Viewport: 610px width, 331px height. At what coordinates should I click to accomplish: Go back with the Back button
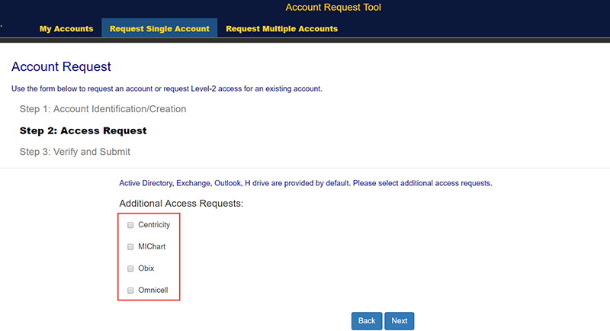pos(367,321)
